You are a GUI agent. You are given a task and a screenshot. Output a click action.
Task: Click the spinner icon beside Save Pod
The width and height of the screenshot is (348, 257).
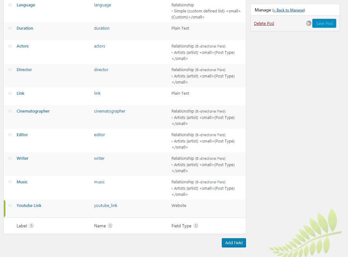[308, 23]
